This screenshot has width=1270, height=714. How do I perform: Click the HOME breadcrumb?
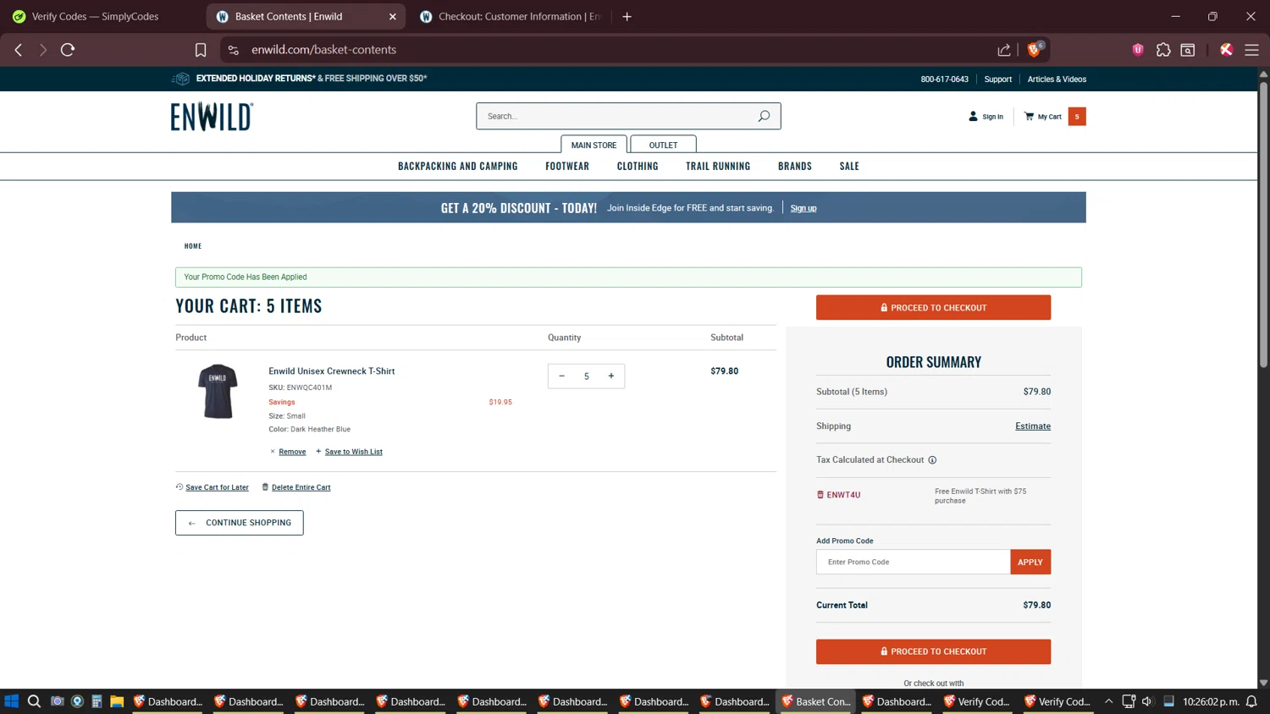click(x=193, y=246)
